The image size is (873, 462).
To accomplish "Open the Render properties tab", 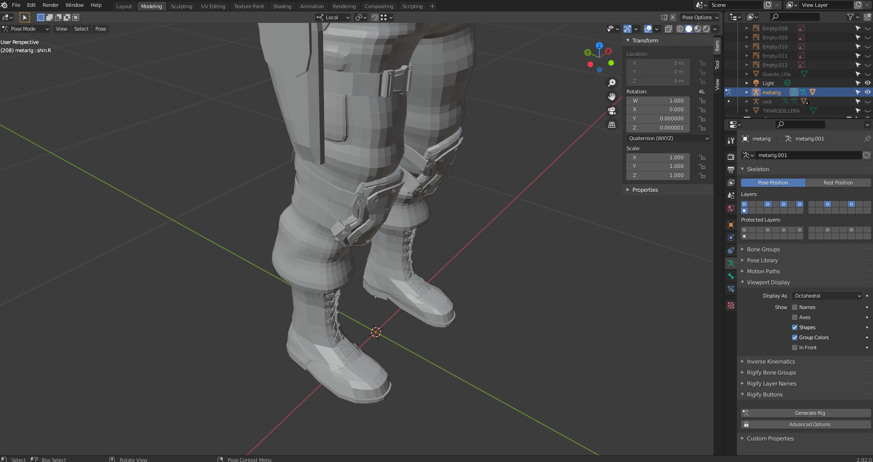I will click(x=731, y=157).
